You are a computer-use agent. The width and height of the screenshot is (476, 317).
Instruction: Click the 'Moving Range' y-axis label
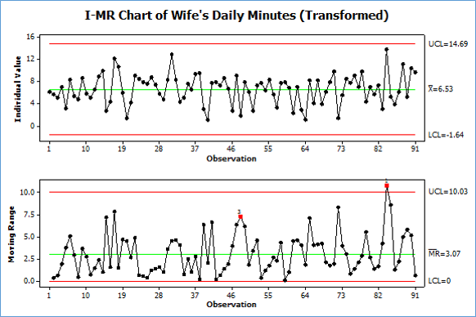[11, 234]
